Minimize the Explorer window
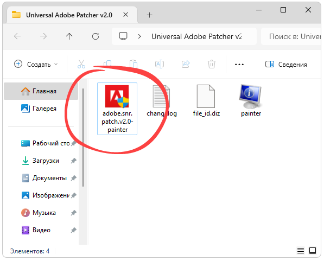Screen dimensions: 324x261 click(x=259, y=10)
